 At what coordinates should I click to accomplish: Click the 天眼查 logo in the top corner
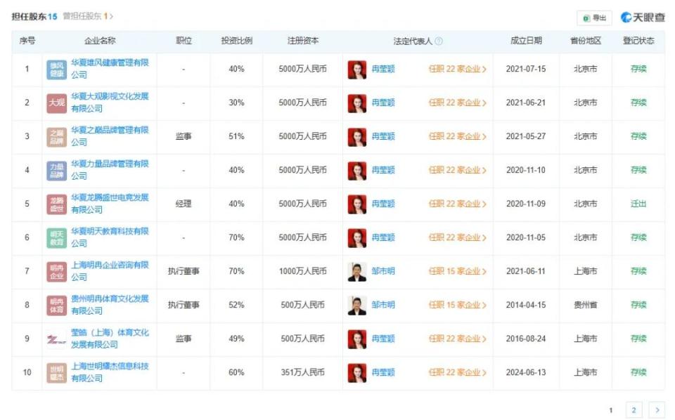[642, 16]
